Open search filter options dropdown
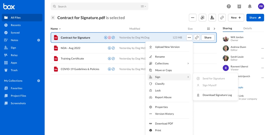This screenshot has width=270, height=135. (143, 6)
